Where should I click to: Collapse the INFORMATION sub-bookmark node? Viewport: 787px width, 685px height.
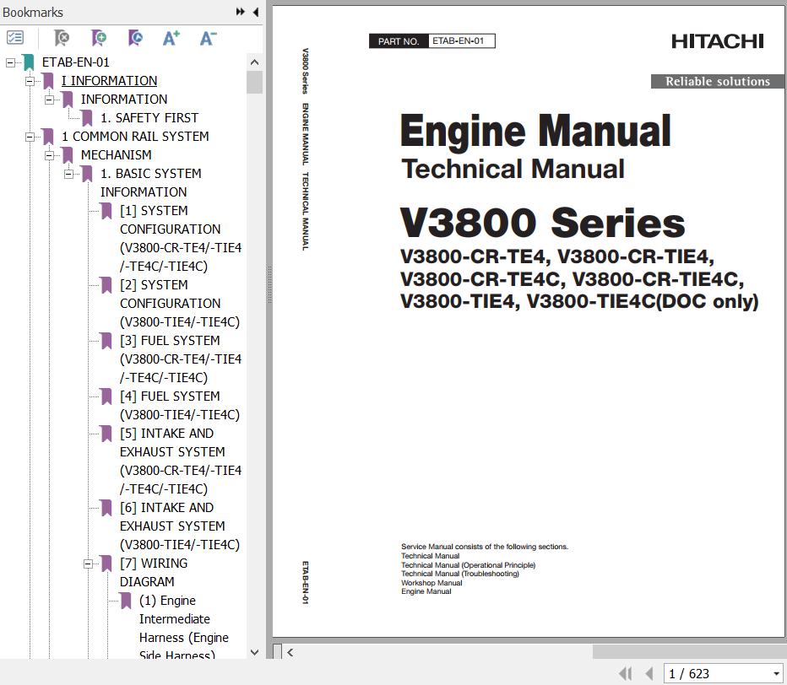click(49, 100)
